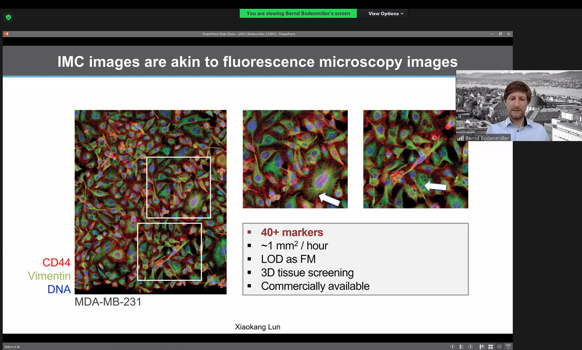Advance to next slide arrow in status bar
The width and height of the screenshot is (582, 350).
coord(470,347)
